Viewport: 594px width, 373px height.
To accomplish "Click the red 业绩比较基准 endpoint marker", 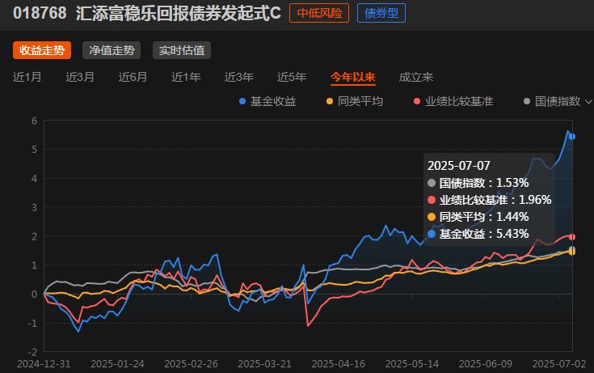I will pos(572,237).
